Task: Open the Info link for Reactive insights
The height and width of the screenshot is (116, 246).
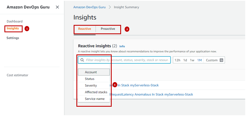Action: [x=122, y=46]
